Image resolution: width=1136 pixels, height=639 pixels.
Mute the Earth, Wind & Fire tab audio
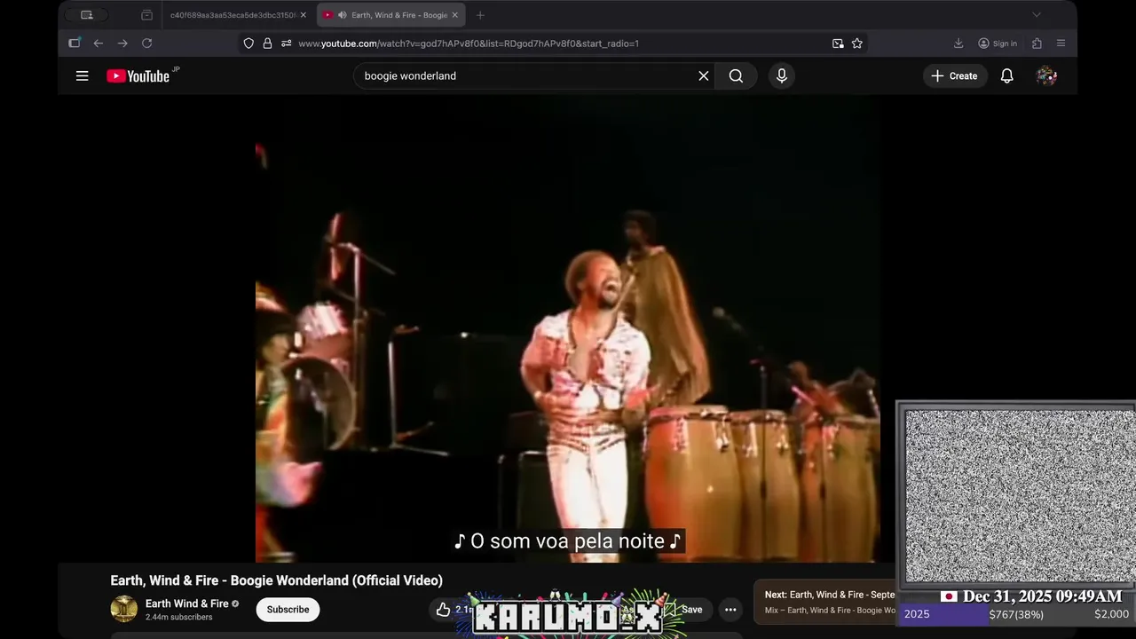343,15
